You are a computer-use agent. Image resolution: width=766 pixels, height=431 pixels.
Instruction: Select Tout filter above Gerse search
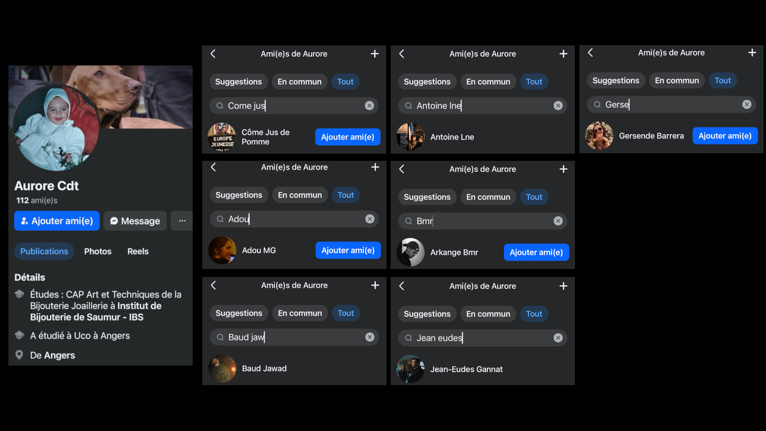[x=723, y=81]
